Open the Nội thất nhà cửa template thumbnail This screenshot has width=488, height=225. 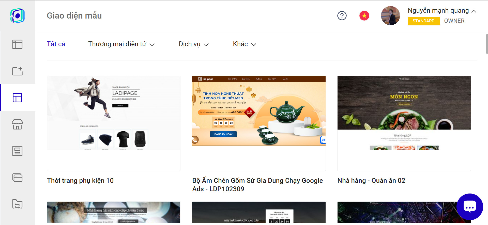click(259, 213)
